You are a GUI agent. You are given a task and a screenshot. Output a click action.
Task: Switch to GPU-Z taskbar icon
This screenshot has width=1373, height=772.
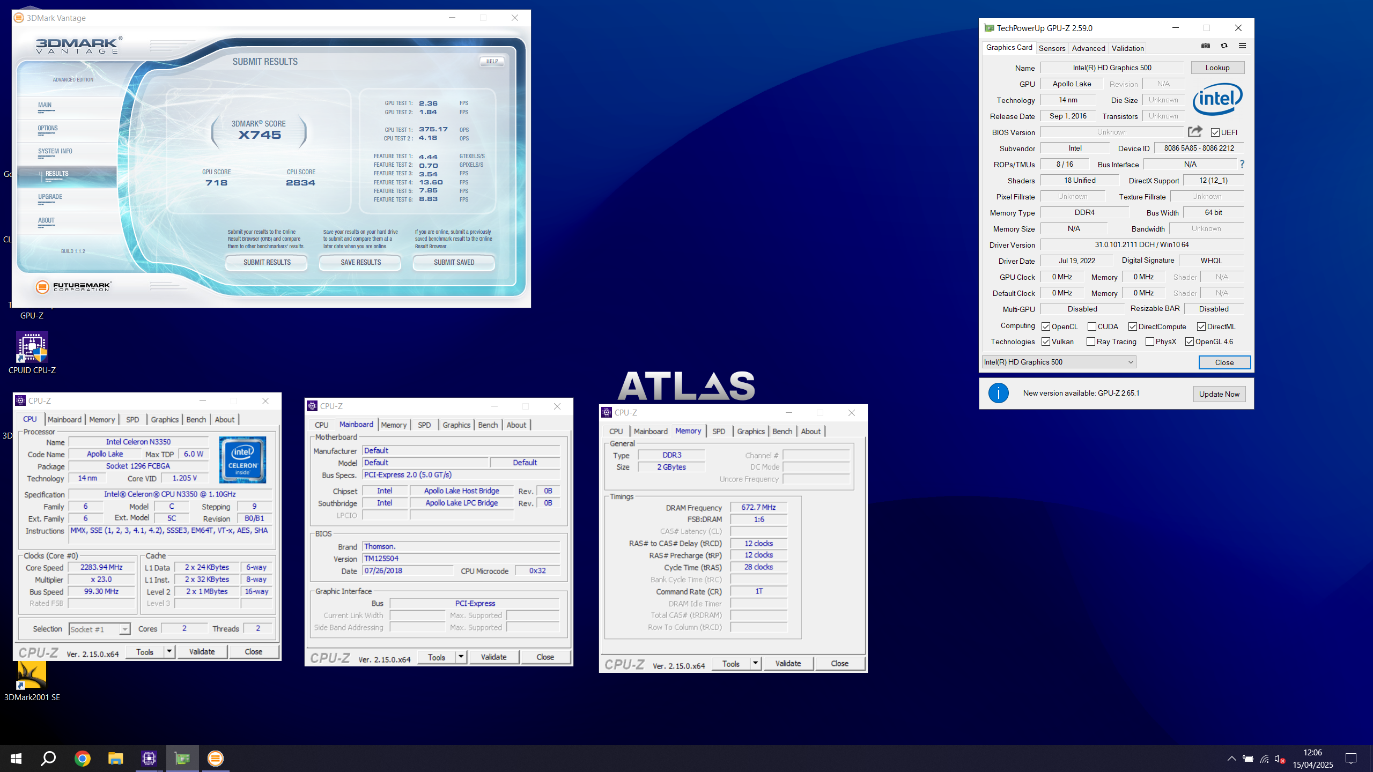point(182,758)
